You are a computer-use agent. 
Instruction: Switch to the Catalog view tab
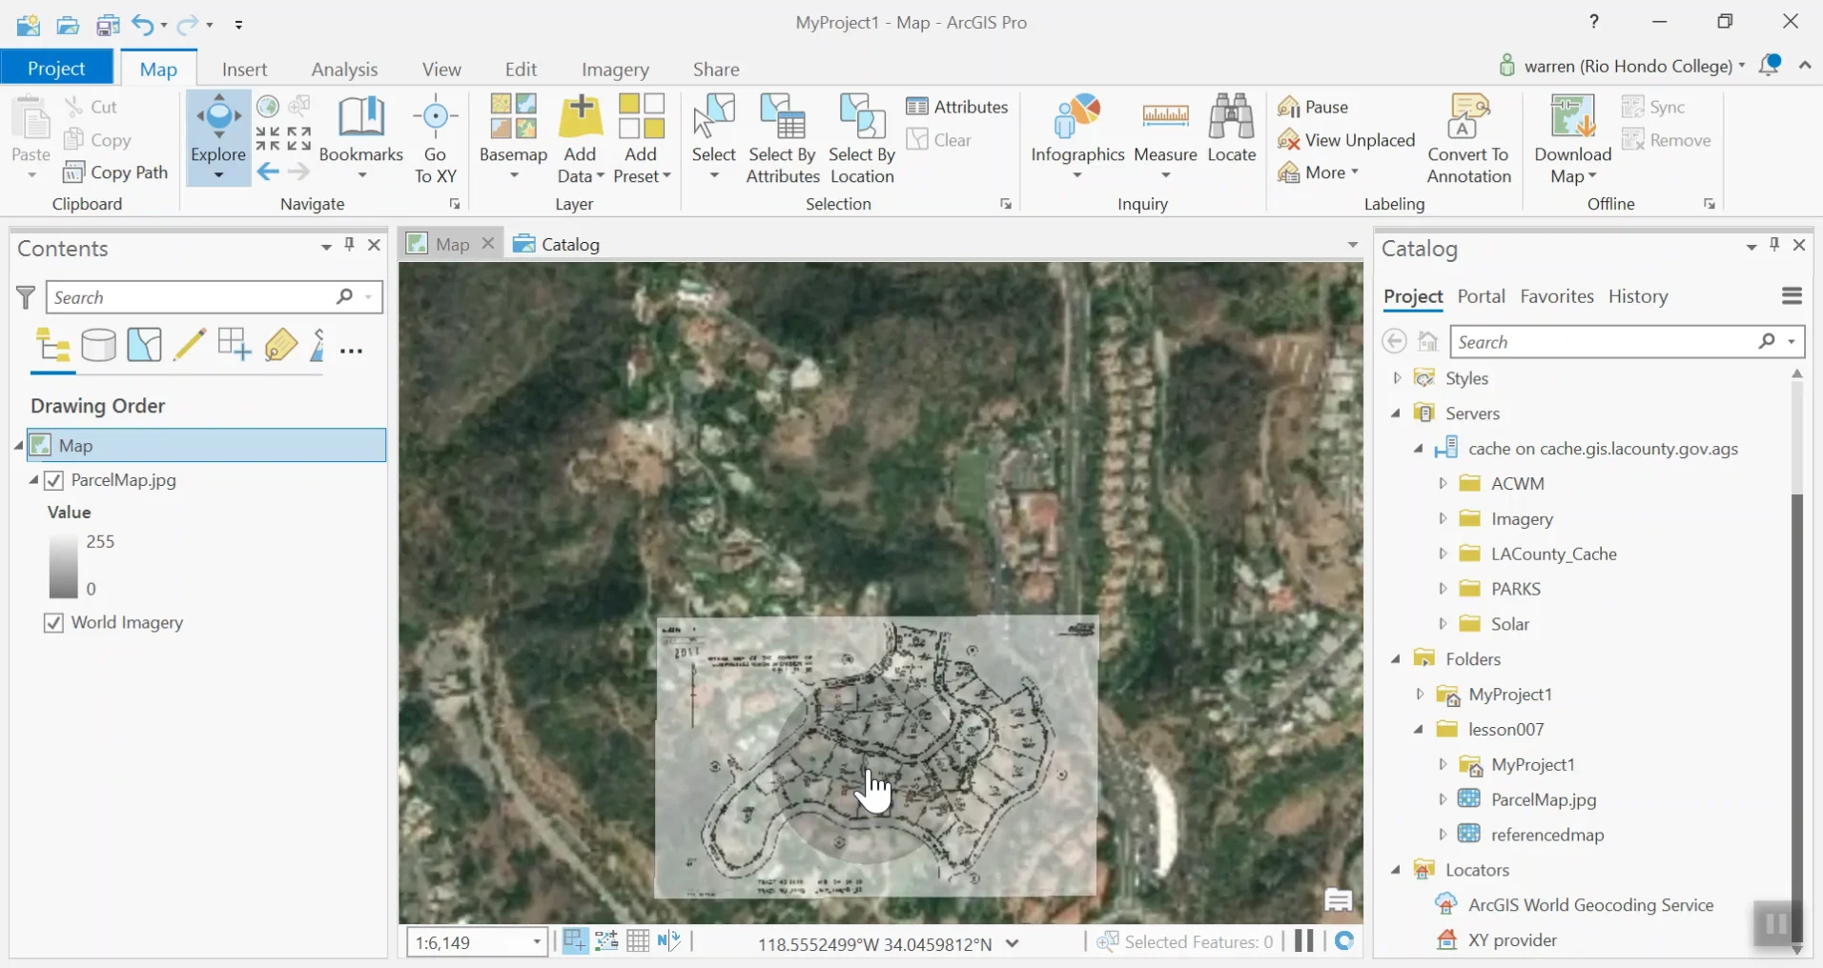tap(557, 244)
